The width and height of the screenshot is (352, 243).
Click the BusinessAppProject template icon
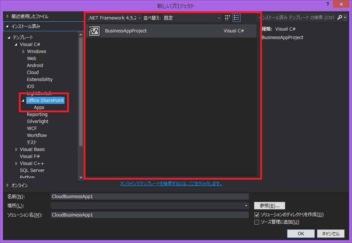(x=94, y=31)
